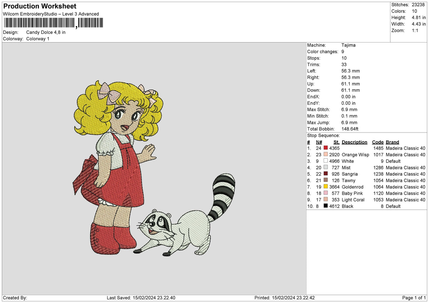Image resolution: width=429 pixels, height=303 pixels.
Task: Click the Page 1 of 1 footer text
Action: click(414, 298)
